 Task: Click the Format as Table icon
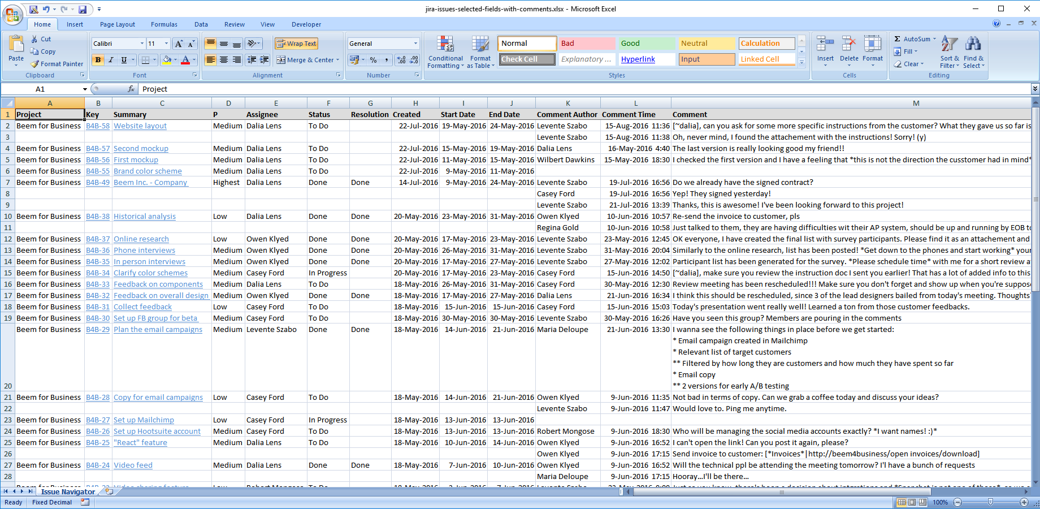click(x=480, y=44)
